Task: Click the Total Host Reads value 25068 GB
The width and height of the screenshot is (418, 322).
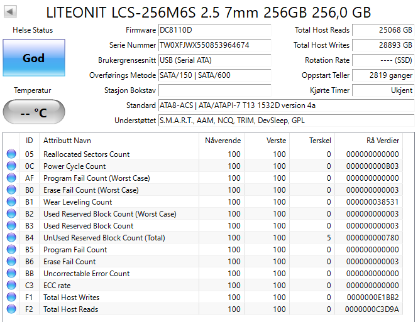Action: (x=383, y=30)
